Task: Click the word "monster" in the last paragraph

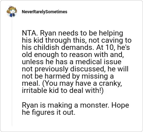Action: (x=94, y=105)
